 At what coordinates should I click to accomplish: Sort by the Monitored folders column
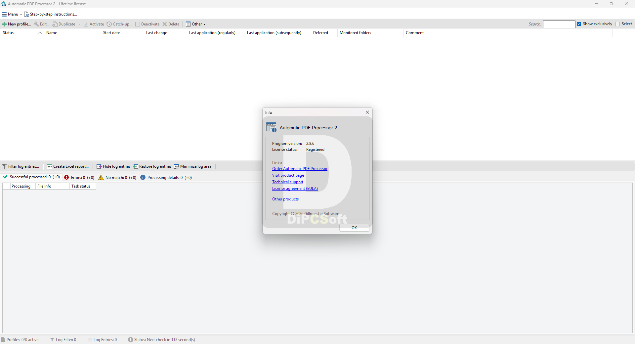[370, 33]
